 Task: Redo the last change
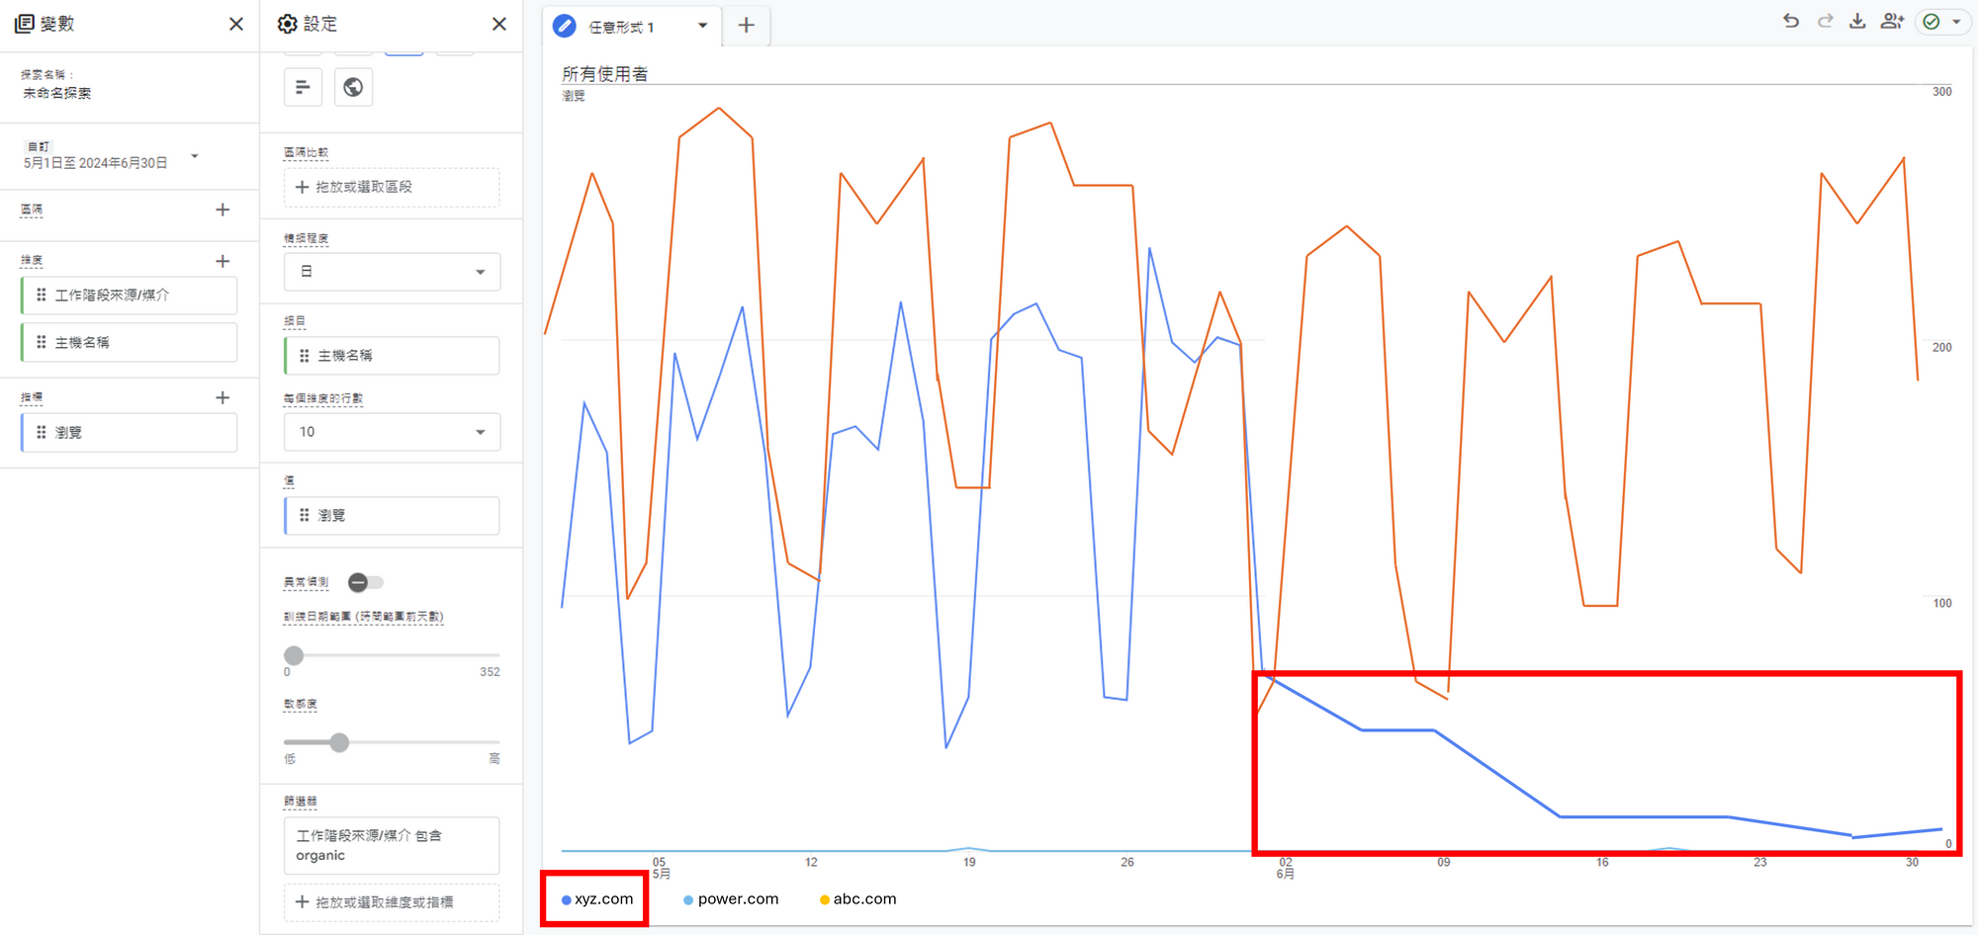[1825, 21]
